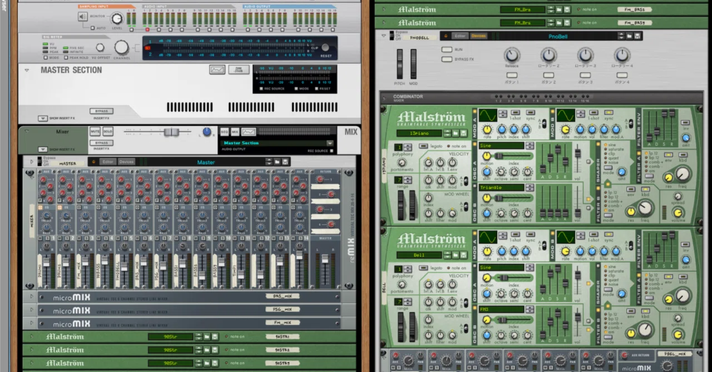
Task: Browse patches on the 90STR1 Malström
Action: [x=206, y=336]
